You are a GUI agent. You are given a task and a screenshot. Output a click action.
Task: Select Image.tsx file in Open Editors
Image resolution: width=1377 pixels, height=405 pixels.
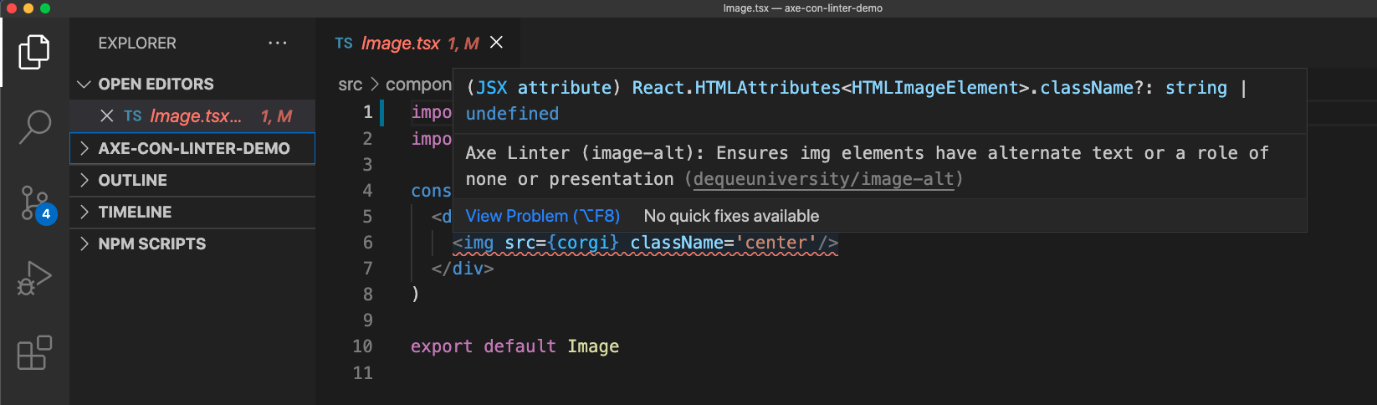click(x=195, y=116)
